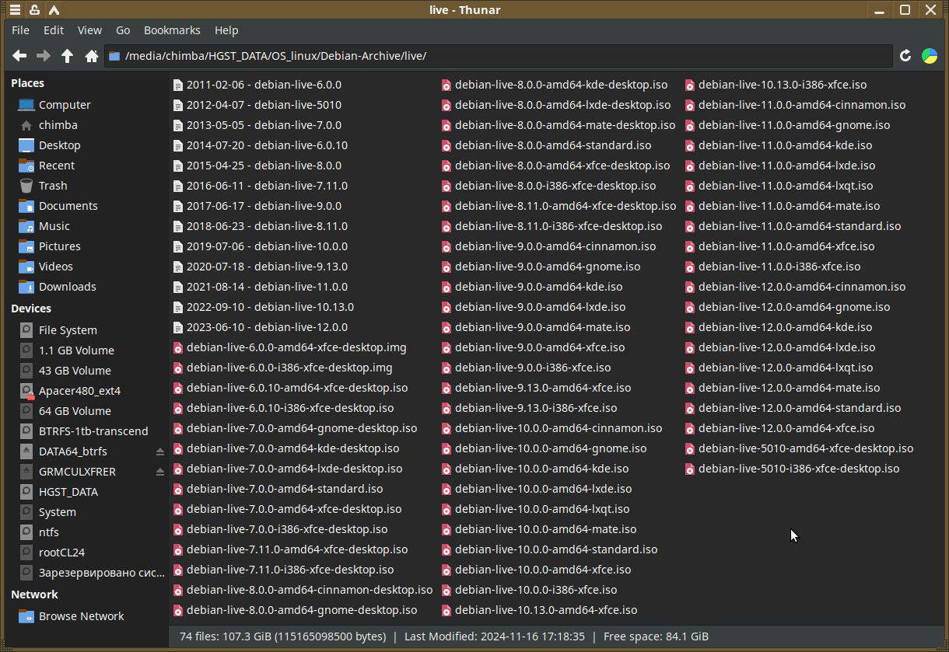Select Зарезервировано сис... device
This screenshot has width=949, height=652.
tap(92, 573)
